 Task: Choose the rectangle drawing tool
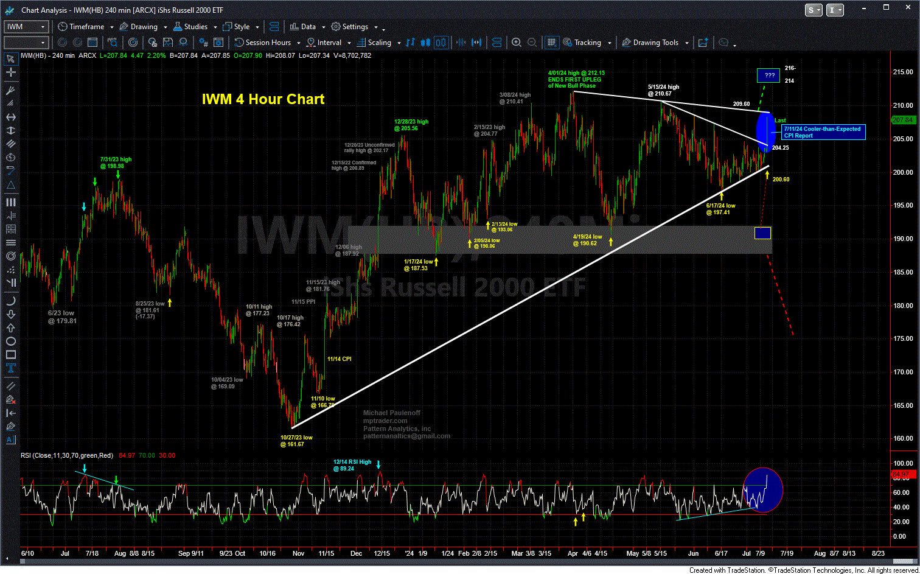[x=10, y=354]
